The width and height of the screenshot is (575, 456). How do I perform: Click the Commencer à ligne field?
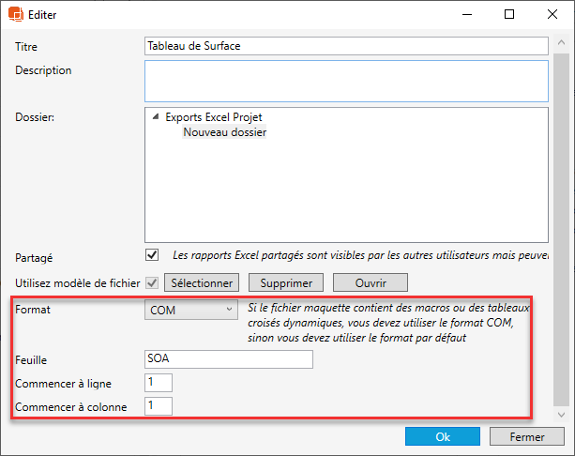coord(159,382)
